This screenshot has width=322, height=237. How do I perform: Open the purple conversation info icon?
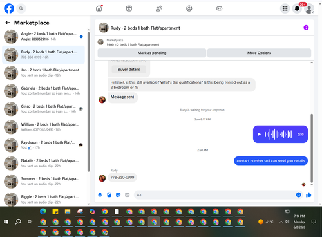[306, 28]
